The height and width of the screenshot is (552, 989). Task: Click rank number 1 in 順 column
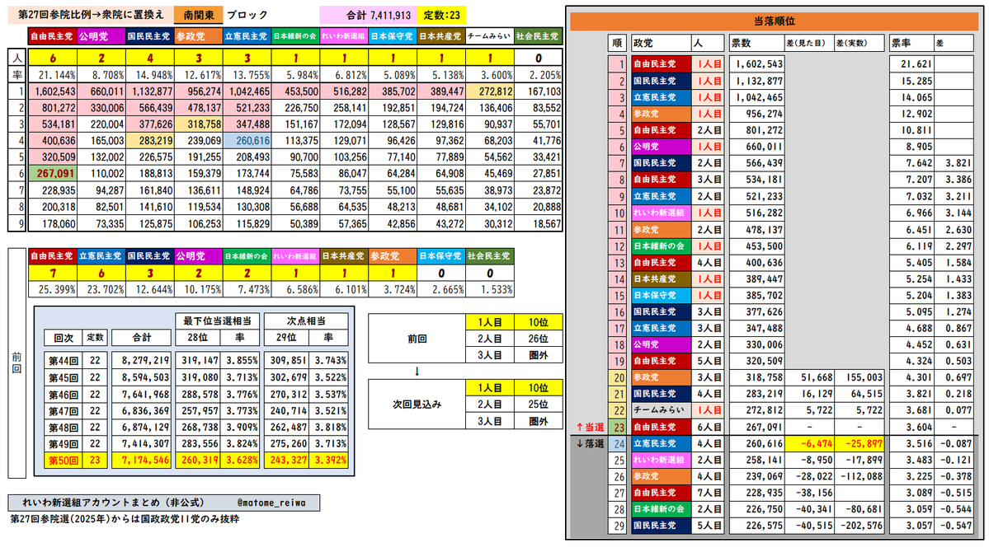point(618,64)
